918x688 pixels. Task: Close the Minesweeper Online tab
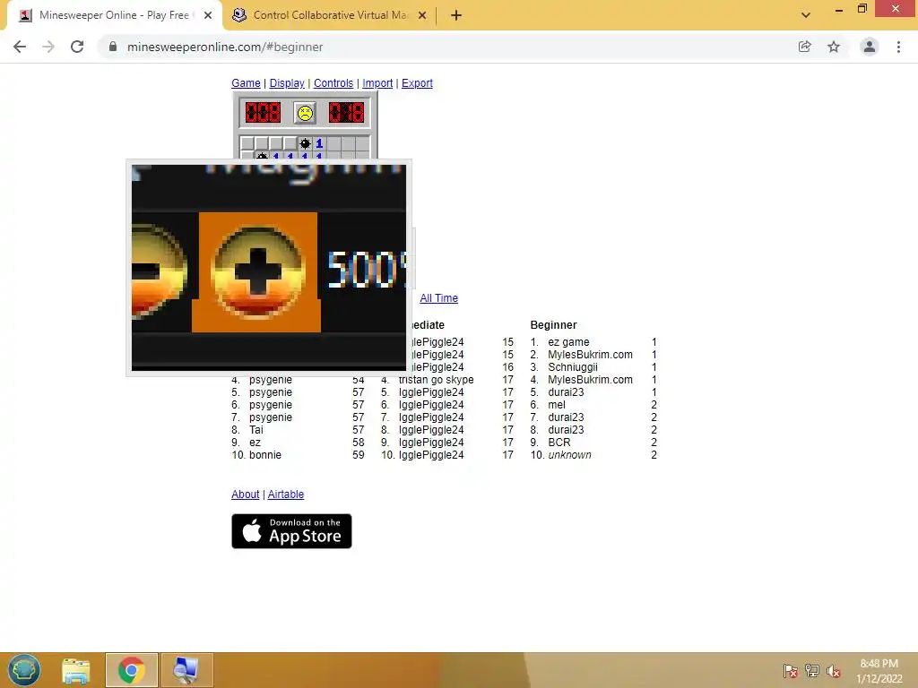[x=208, y=16]
